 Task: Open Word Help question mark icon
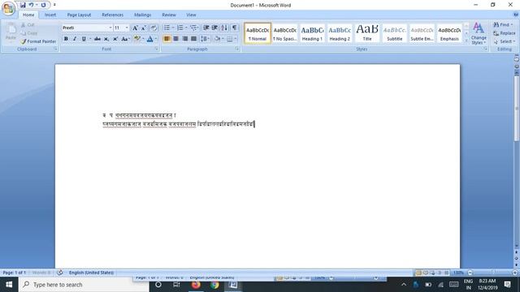click(x=516, y=15)
